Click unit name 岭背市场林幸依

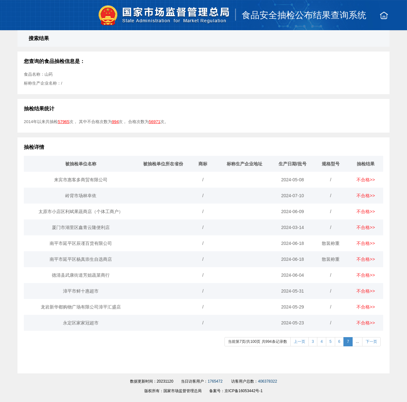(81, 196)
